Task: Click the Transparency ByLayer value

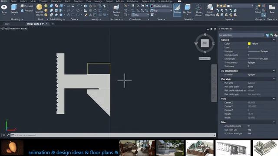Action: [251, 62]
